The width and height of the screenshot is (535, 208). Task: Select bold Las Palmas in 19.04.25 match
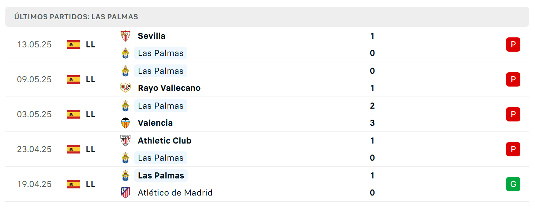[161, 176]
